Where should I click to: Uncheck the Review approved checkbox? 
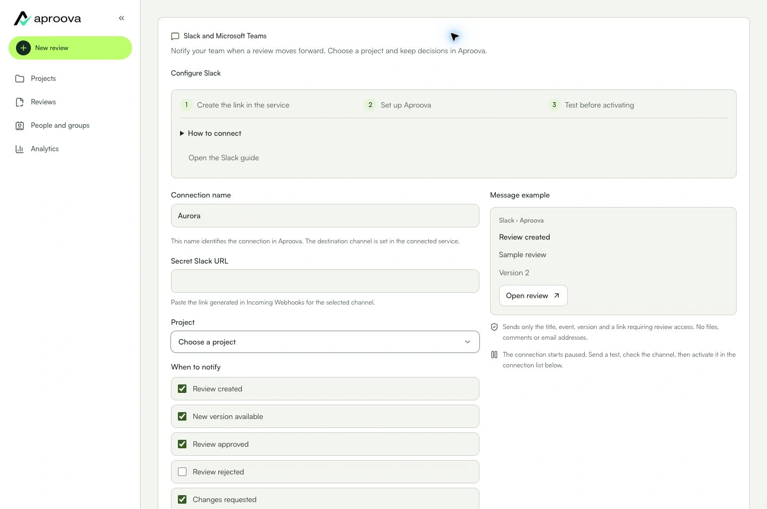pos(182,444)
